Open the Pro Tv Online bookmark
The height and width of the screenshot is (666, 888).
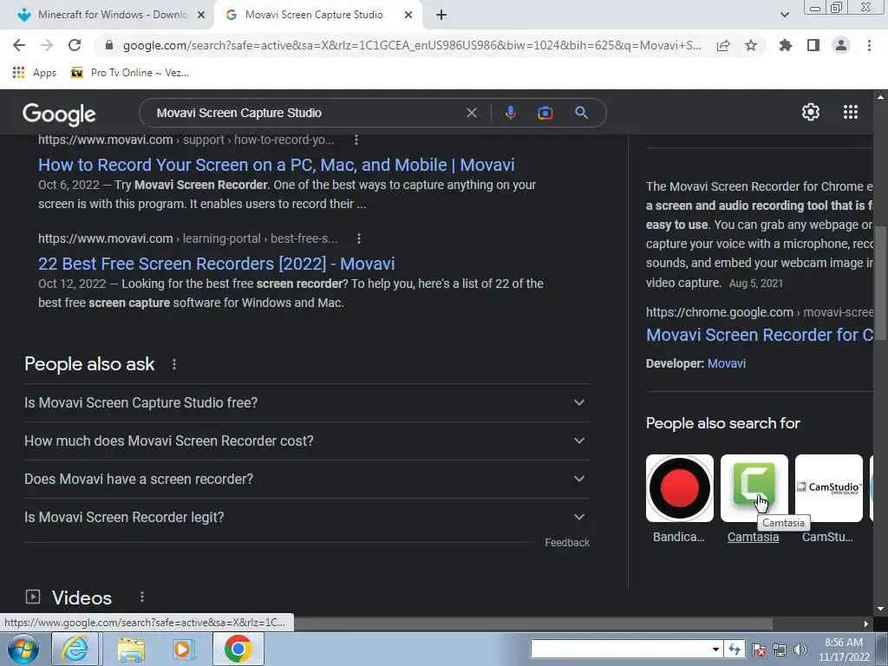130,73
